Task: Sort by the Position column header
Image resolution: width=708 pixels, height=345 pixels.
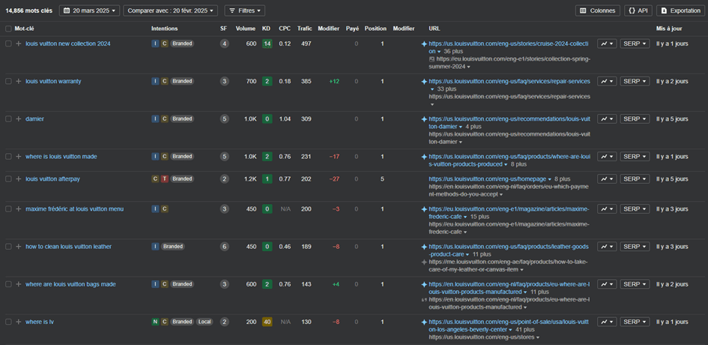Action: [375, 28]
